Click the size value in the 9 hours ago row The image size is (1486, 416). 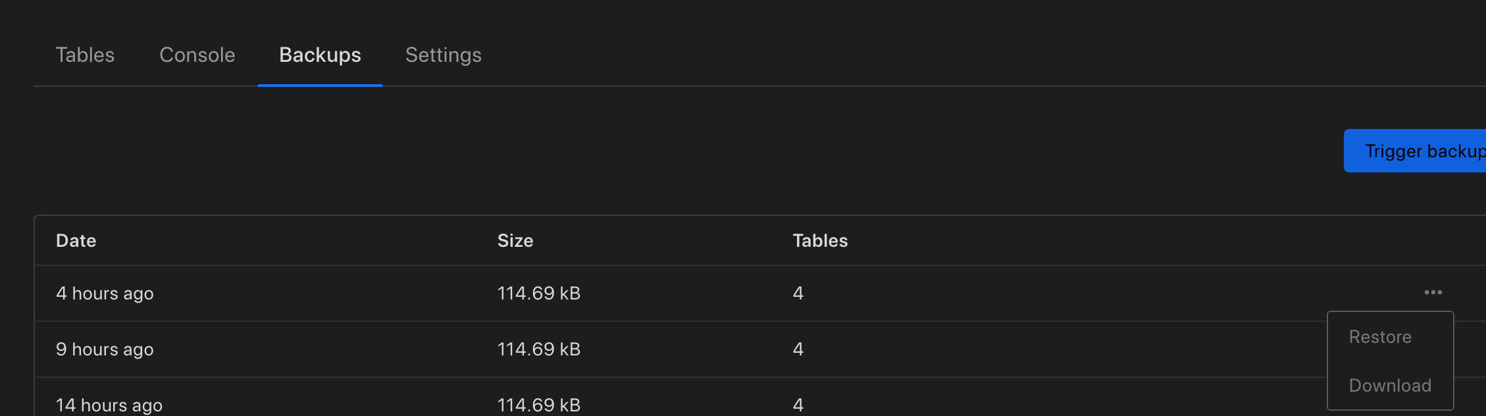[538, 350]
